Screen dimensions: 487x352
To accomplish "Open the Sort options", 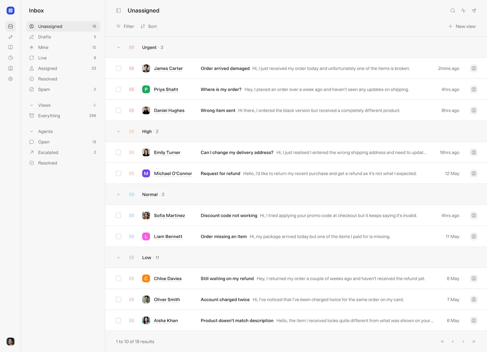I will pos(149,26).
